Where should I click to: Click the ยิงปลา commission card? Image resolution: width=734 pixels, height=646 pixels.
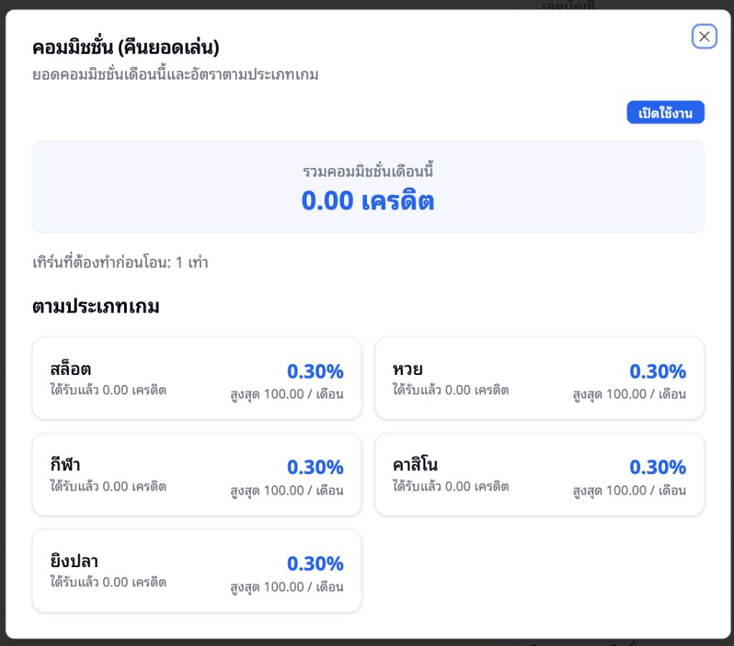[197, 570]
